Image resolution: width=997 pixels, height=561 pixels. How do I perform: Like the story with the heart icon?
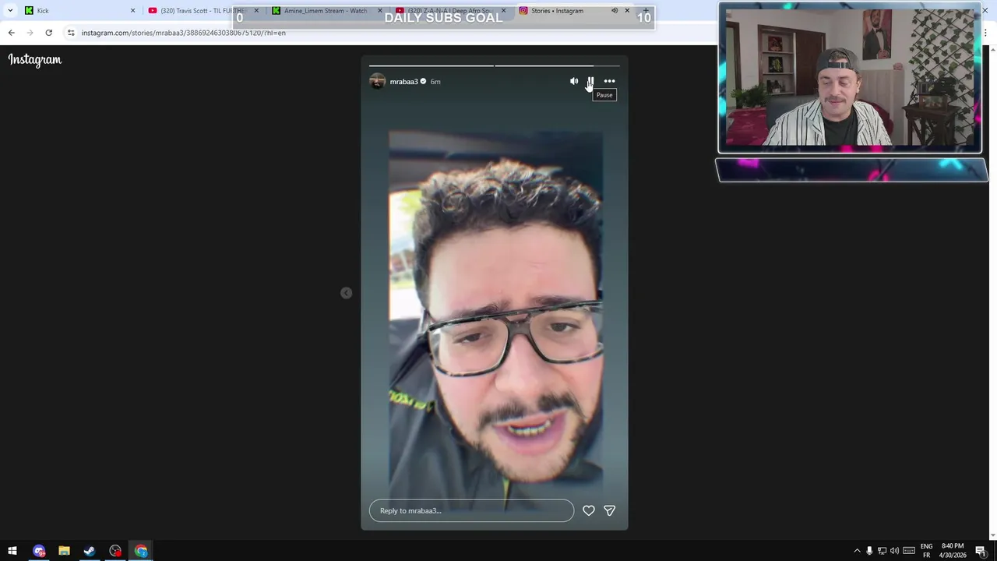coord(589,510)
